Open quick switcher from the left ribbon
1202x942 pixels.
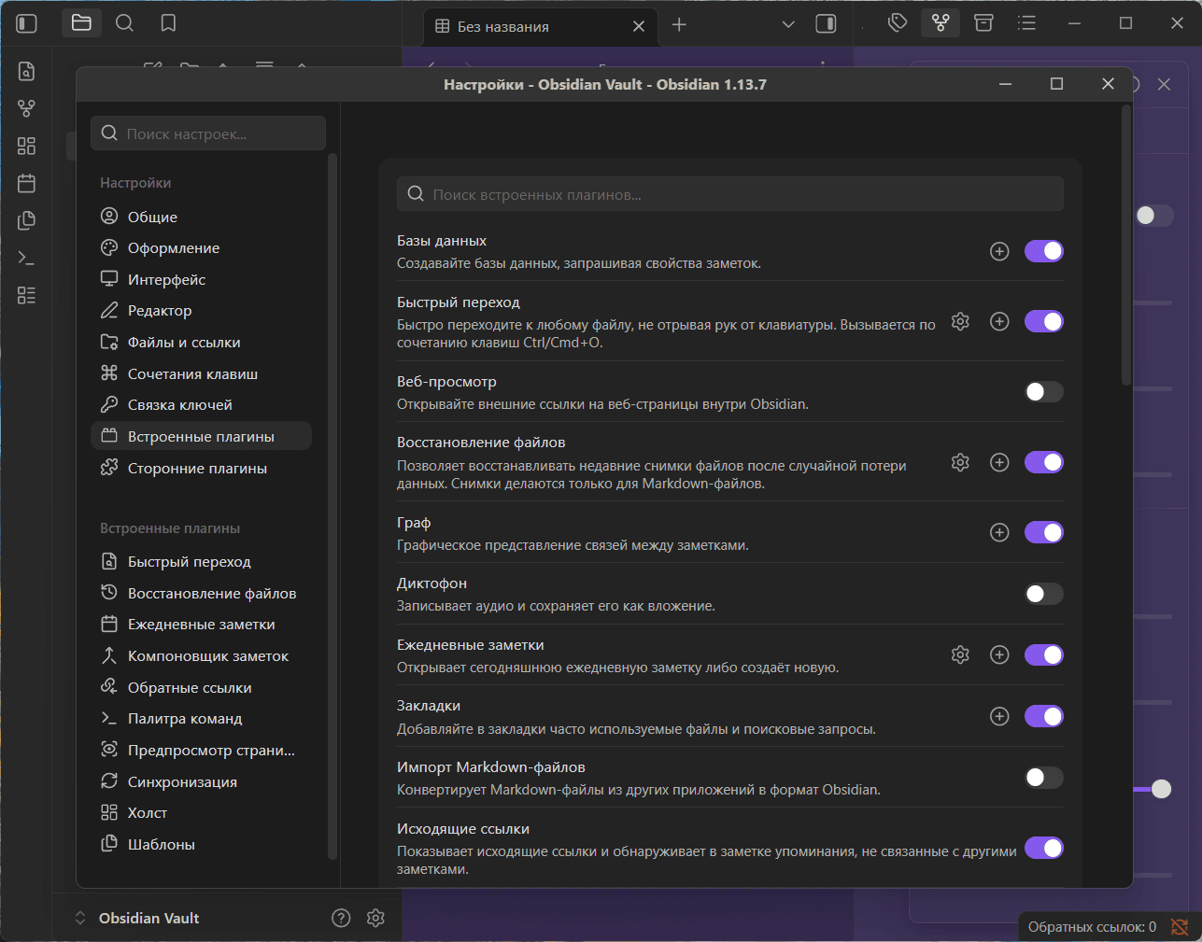tap(27, 71)
